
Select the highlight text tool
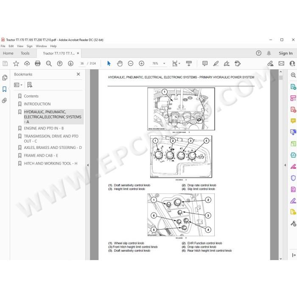point(216,64)
